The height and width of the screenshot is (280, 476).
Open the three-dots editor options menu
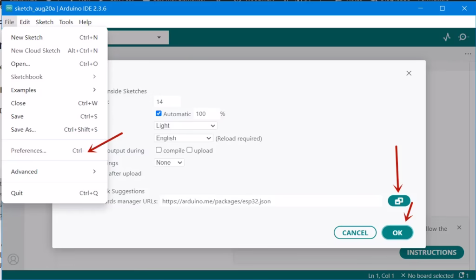pyautogui.click(x=468, y=54)
